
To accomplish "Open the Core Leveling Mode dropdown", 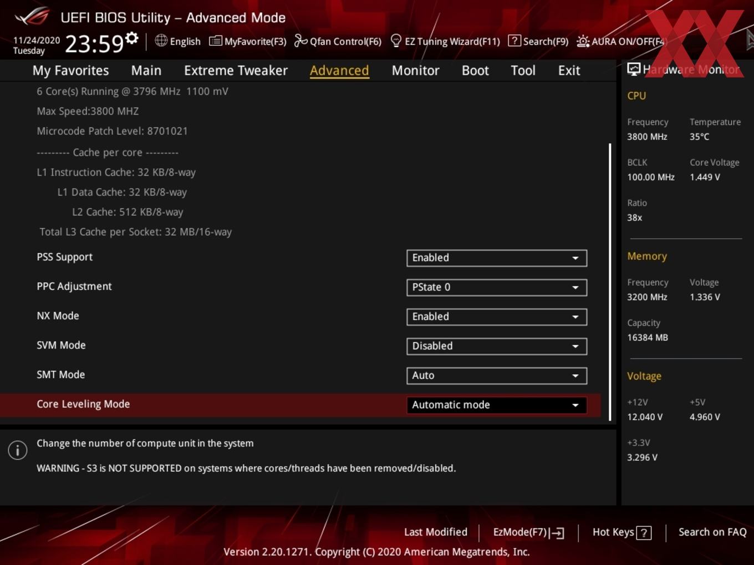I will (x=497, y=405).
